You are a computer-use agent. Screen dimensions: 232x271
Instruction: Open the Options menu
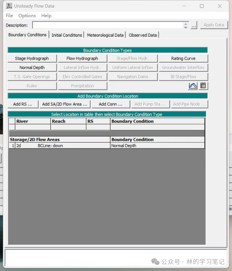pos(27,16)
